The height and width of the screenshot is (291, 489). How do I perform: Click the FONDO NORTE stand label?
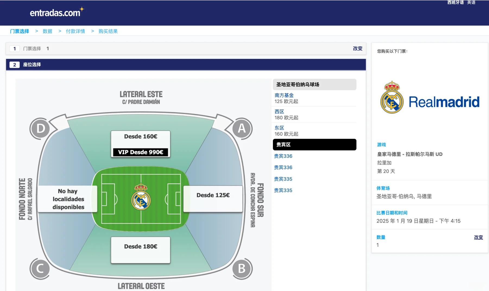pos(22,199)
